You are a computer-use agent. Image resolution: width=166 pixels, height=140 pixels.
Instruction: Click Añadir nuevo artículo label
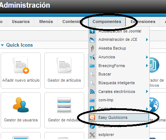21,80
